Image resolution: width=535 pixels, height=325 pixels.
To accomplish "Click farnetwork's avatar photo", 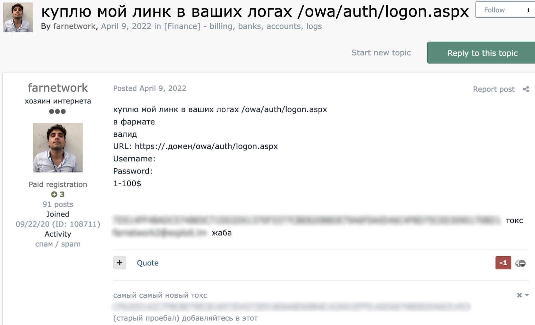I will (58, 147).
